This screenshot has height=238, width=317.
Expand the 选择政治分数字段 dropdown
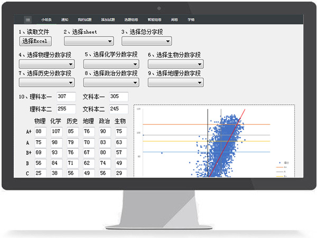(x=111, y=83)
